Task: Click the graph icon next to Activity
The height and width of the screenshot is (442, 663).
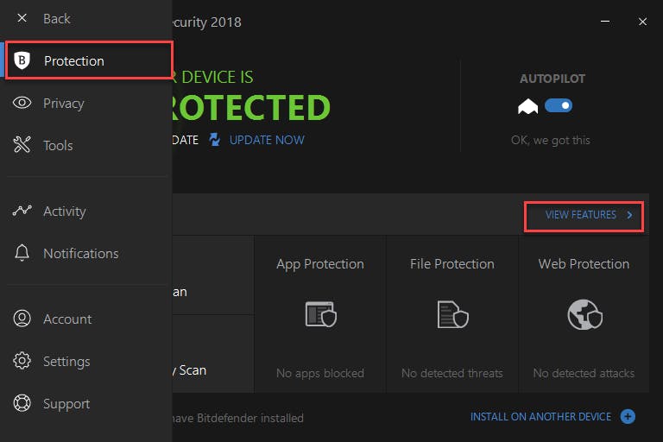Action: click(22, 211)
